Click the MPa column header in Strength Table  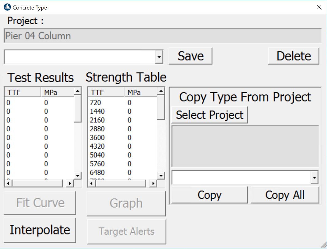140,93
